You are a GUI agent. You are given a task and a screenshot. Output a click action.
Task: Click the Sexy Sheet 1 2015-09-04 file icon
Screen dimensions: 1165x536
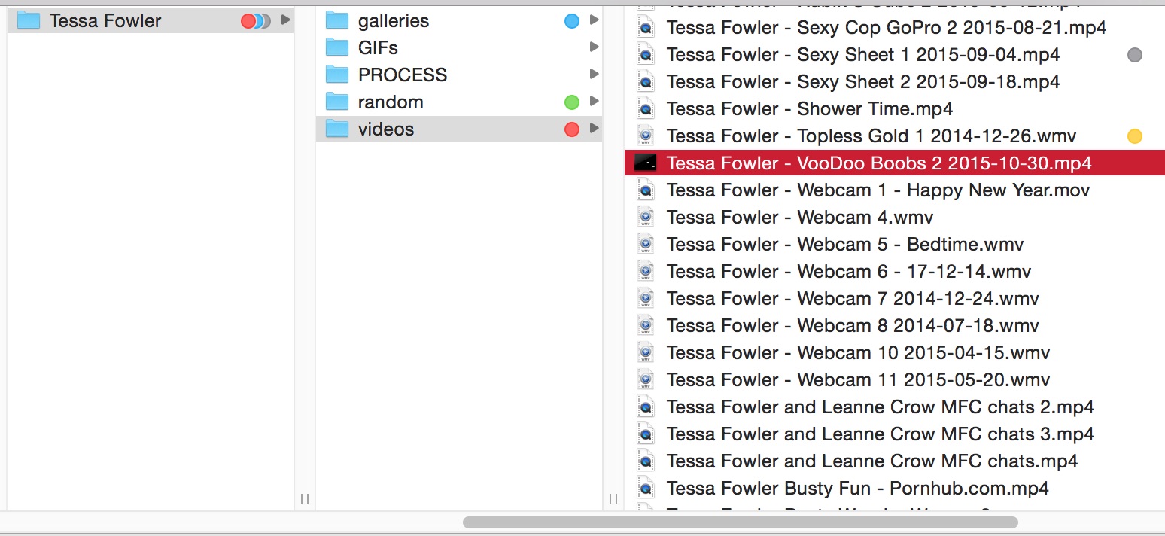pyautogui.click(x=645, y=55)
